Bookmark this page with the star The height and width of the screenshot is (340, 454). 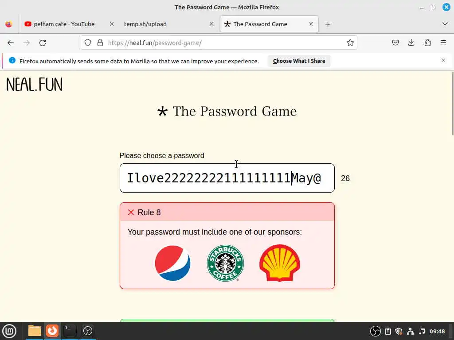coord(350,43)
